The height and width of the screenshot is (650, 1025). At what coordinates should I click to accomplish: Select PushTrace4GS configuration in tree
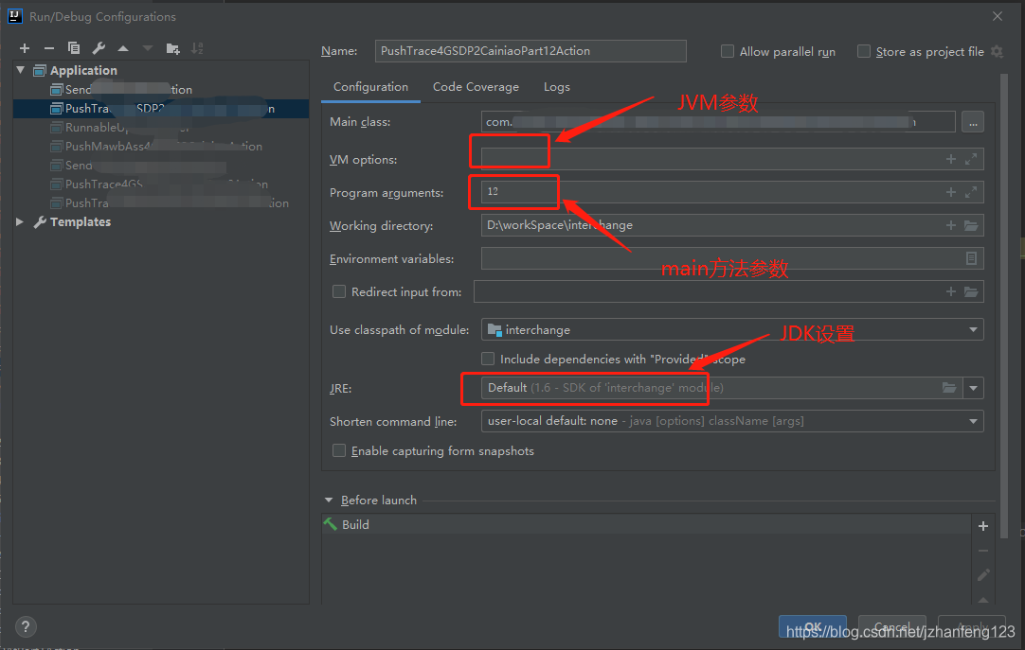159,184
